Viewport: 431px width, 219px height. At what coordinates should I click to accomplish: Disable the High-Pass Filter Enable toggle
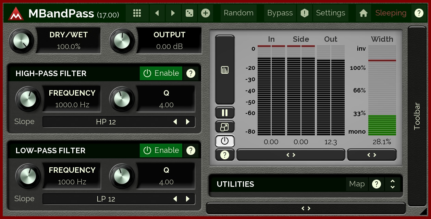[x=161, y=73]
